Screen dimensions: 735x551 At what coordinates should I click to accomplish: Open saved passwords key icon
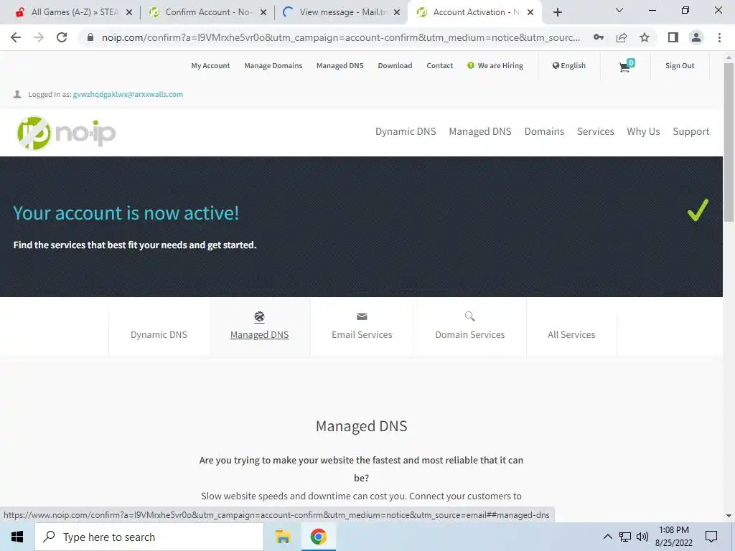pos(599,37)
